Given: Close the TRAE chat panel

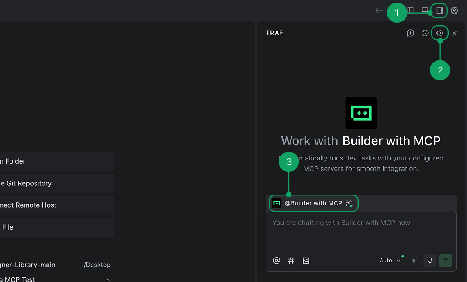Looking at the screenshot, I should point(454,33).
